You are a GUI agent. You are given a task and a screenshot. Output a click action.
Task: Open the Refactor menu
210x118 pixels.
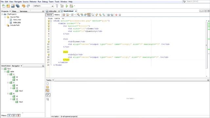[x=33, y=2]
